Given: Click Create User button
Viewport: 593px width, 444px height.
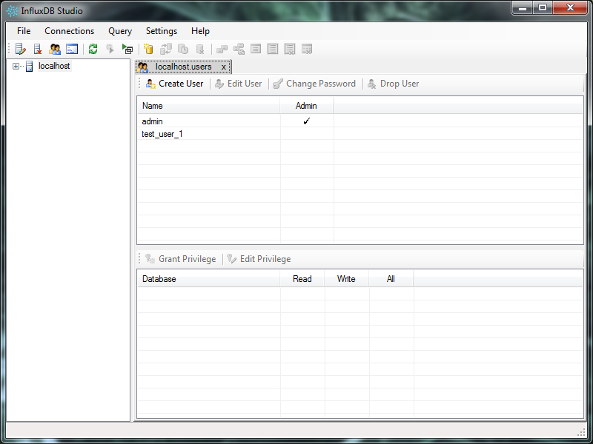Looking at the screenshot, I should point(174,84).
